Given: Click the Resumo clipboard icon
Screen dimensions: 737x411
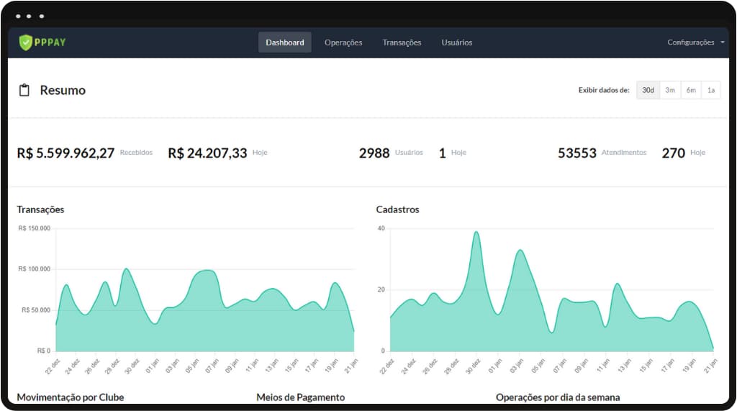Looking at the screenshot, I should (x=24, y=90).
